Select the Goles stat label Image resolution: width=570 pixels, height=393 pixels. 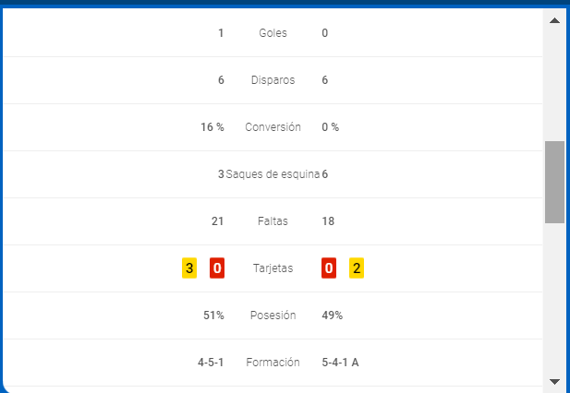pyautogui.click(x=273, y=33)
